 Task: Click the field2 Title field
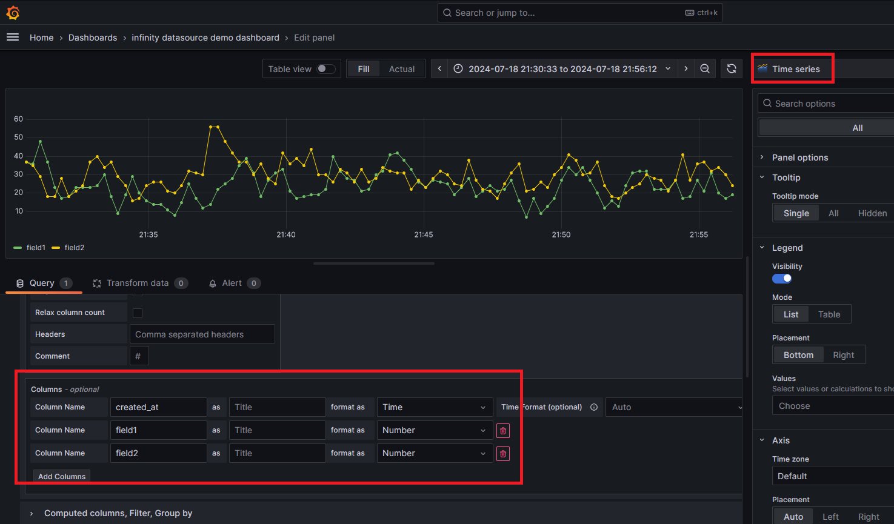click(277, 453)
